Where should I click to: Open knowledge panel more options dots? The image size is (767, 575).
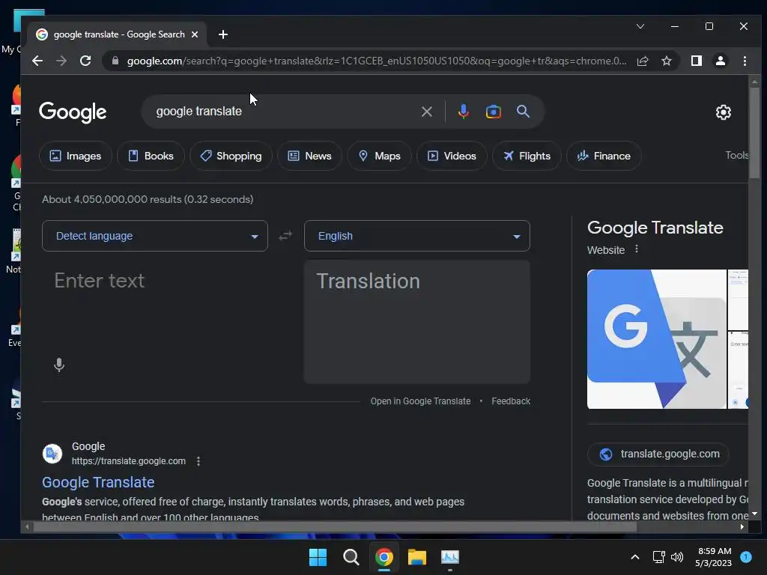click(x=637, y=249)
